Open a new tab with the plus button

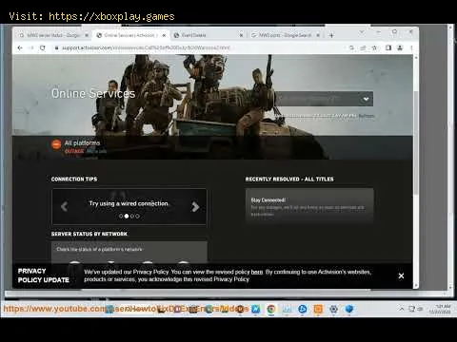click(x=331, y=35)
